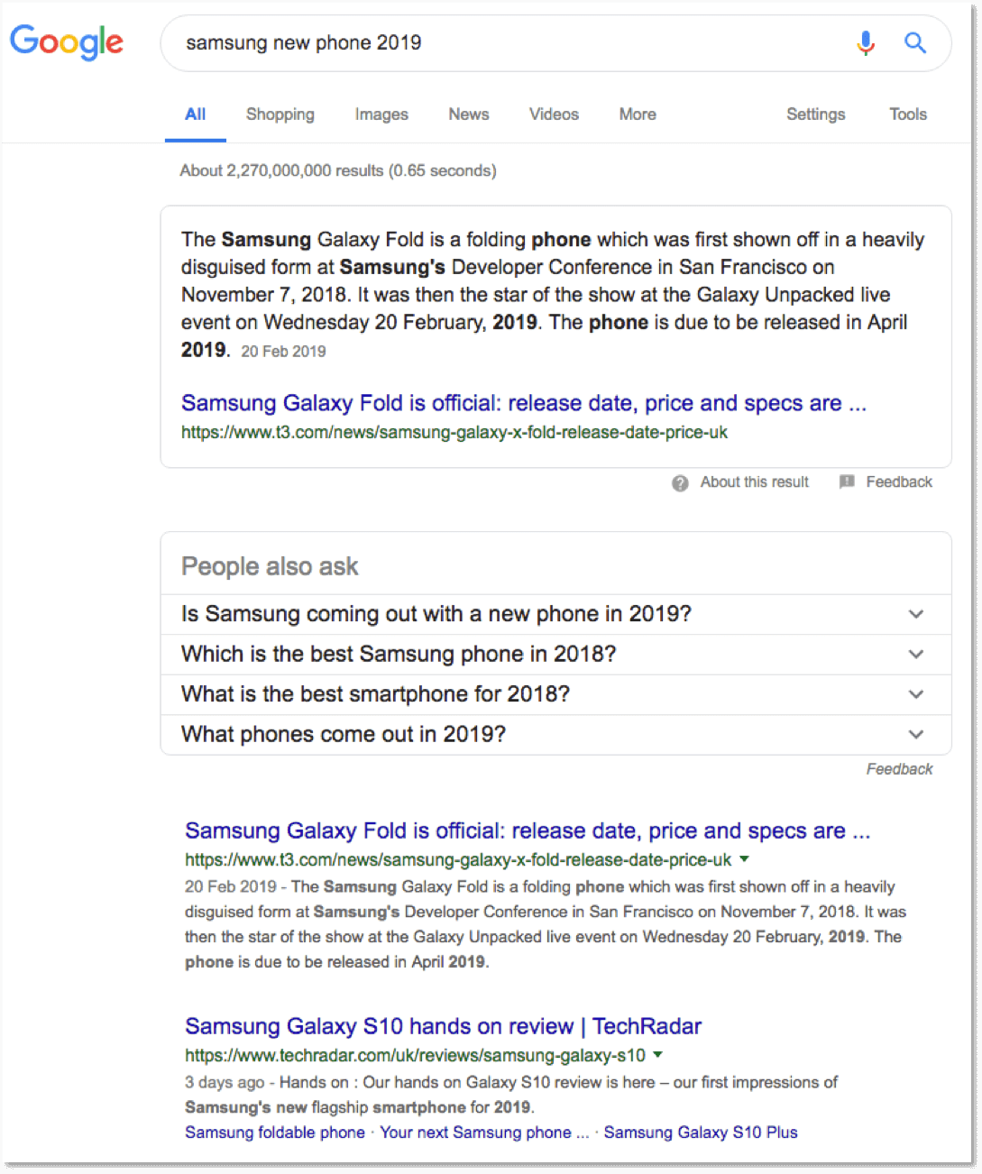Switch to the Images tab
The width and height of the screenshot is (982, 1174).
click(381, 114)
